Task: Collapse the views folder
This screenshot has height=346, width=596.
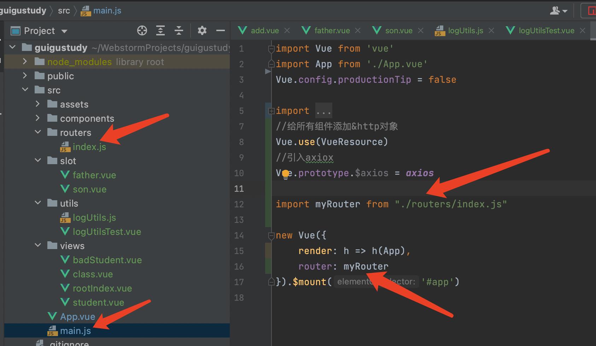Action: coord(38,245)
